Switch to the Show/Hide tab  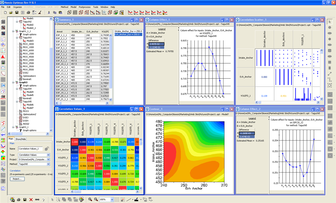point(20,139)
